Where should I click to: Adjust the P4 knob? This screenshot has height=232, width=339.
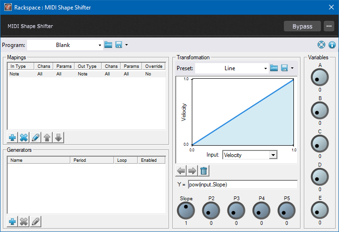pos(262,210)
